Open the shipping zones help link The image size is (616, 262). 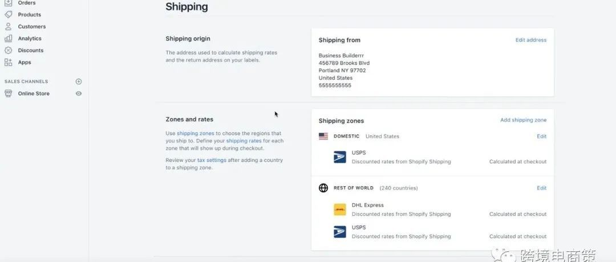coord(196,133)
